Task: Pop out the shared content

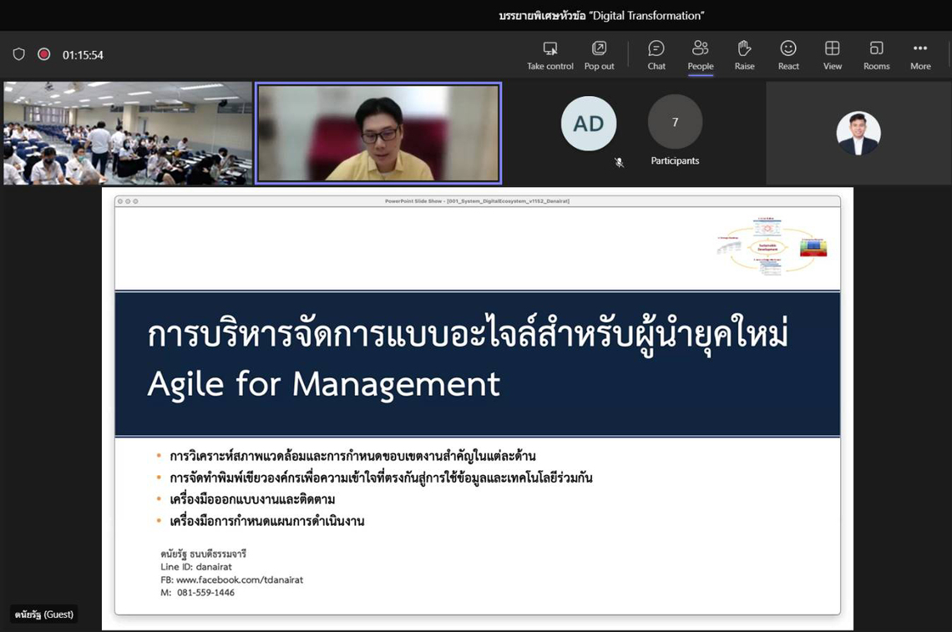Action: (x=599, y=55)
